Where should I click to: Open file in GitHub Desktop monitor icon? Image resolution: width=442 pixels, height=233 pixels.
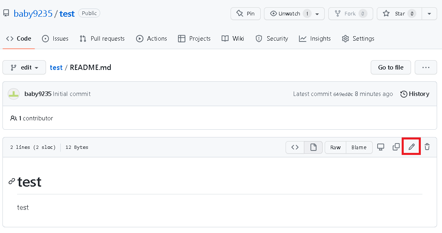click(x=380, y=147)
